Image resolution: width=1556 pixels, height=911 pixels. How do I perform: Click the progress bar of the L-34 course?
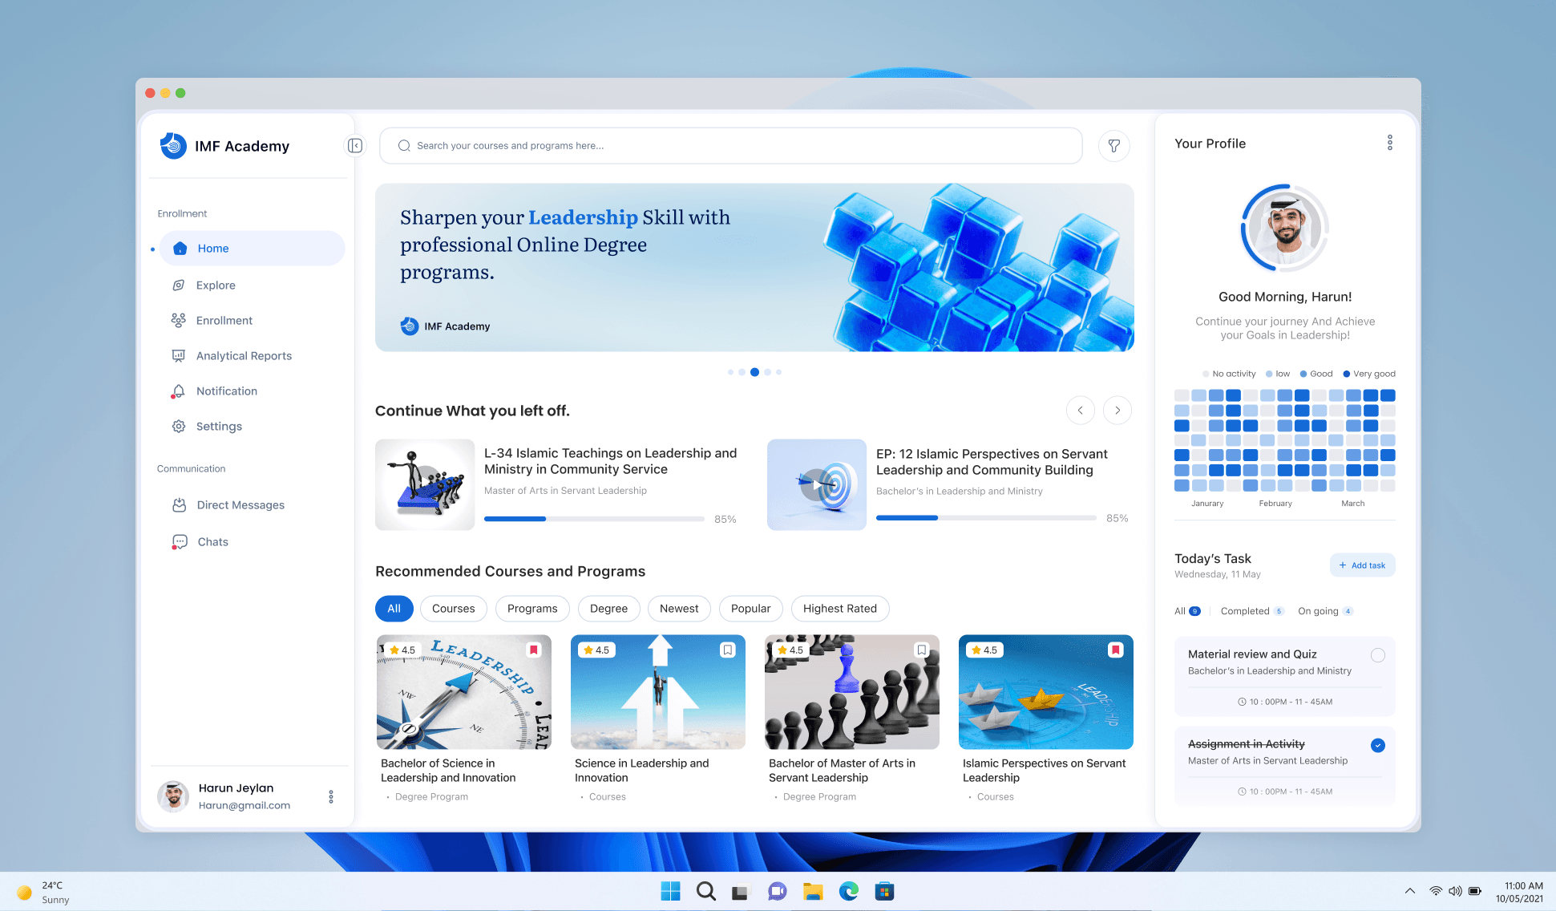pyautogui.click(x=593, y=519)
